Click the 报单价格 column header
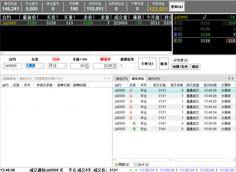The width and height of the screenshot is (236, 172). click(x=64, y=85)
